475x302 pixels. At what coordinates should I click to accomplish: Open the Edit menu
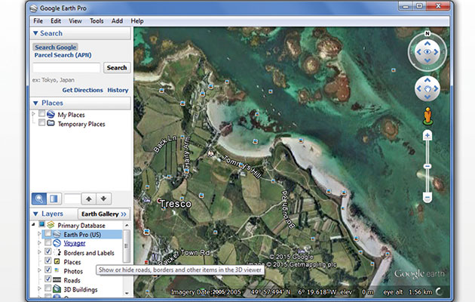56,21
